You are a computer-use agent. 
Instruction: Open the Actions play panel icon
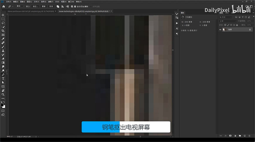click(x=177, y=23)
